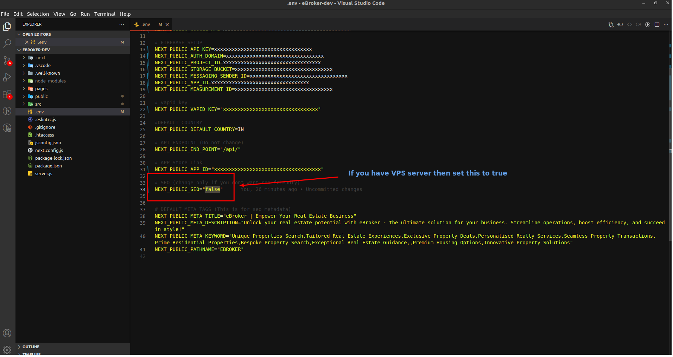Click the false value on line 34
This screenshot has width=673, height=357.
pyautogui.click(x=212, y=190)
